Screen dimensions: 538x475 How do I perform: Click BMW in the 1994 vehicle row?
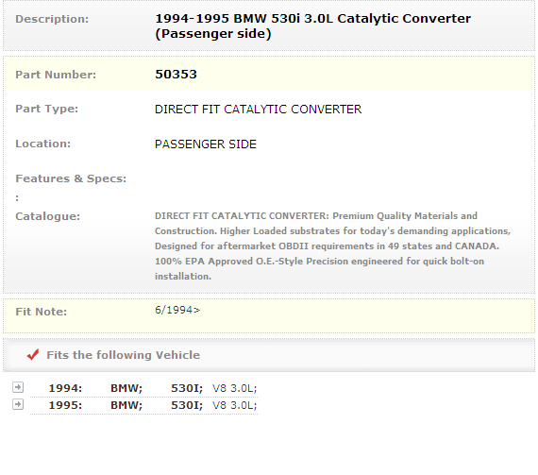click(126, 388)
